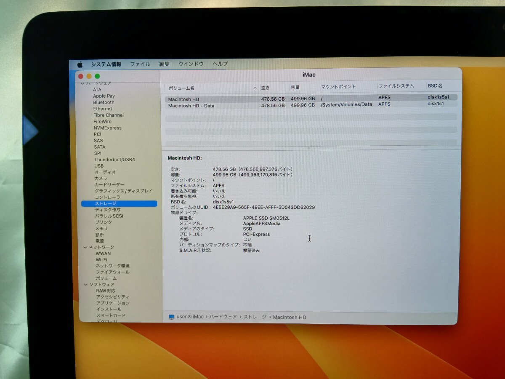Viewport: 505px width, 379px height.
Task: Select インストール in the sidebar
Action: point(109,309)
